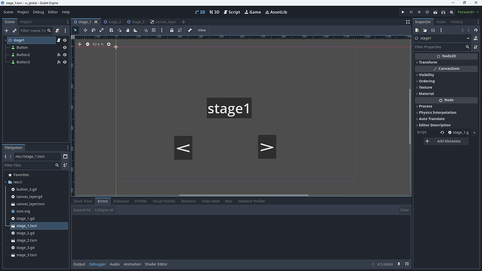Toggle visibility of Button2 node

65,55
